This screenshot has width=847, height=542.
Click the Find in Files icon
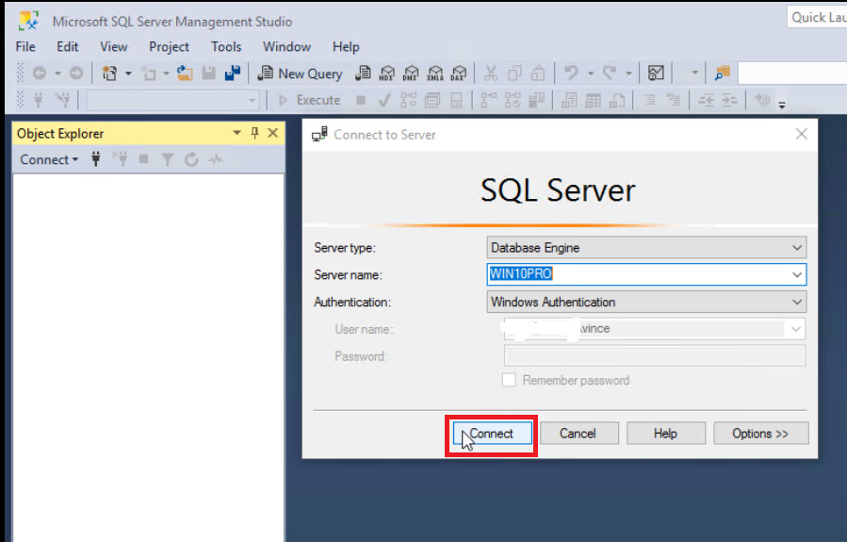(723, 73)
